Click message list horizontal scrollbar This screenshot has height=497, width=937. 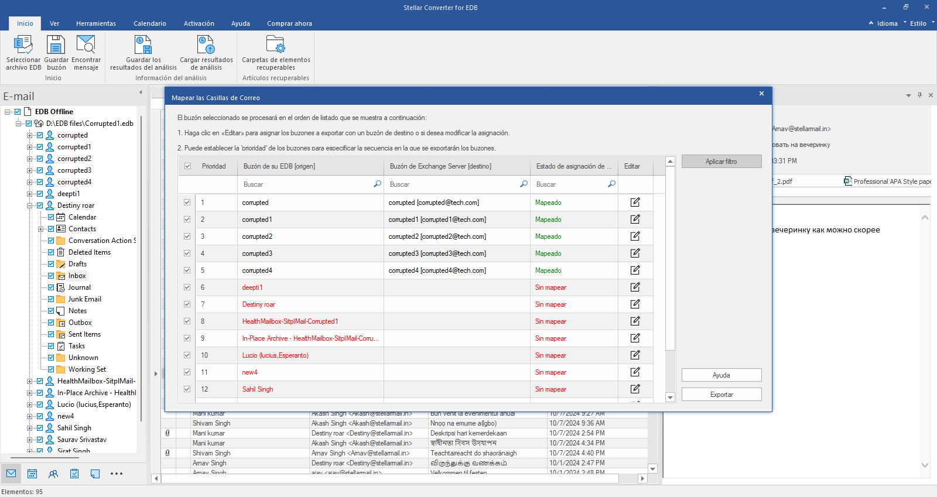390,478
